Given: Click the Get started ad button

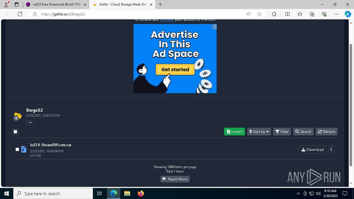Looking at the screenshot, I should [x=175, y=70].
